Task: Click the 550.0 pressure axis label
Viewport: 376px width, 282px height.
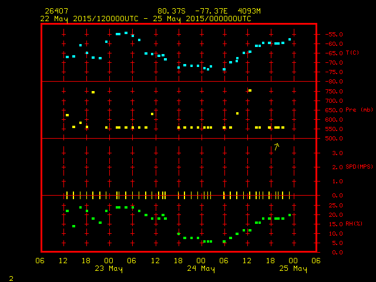Action: pos(334,129)
